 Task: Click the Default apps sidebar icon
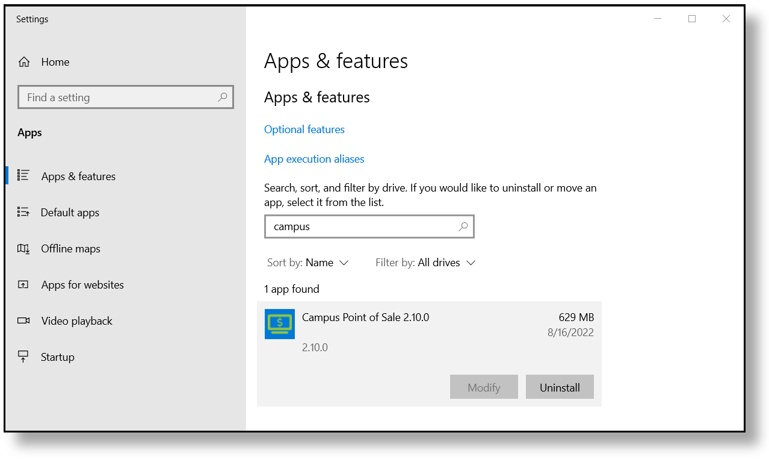[23, 212]
